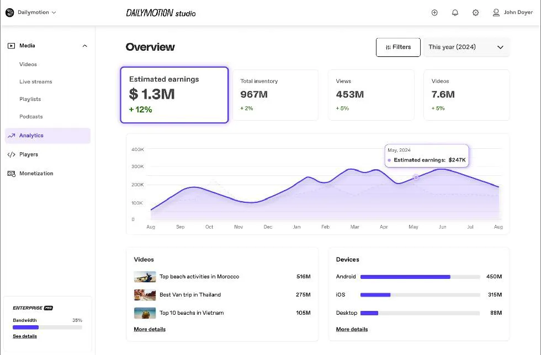Screen dimensions: 541x355
Task: Select the Views metric card
Action: 371,95
